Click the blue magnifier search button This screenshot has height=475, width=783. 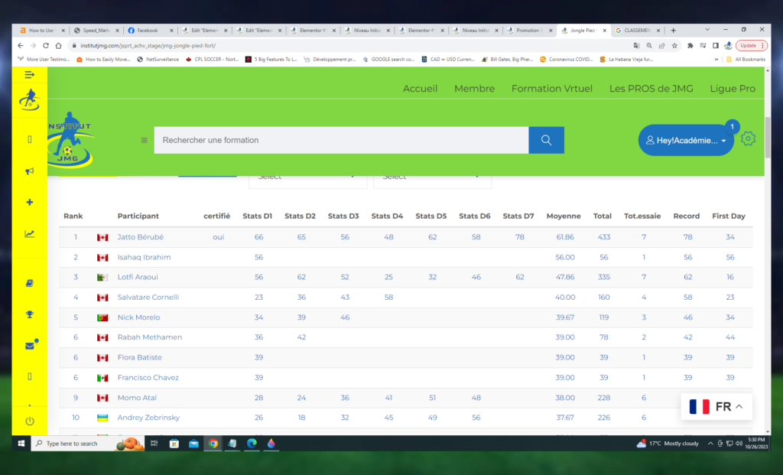pyautogui.click(x=546, y=140)
